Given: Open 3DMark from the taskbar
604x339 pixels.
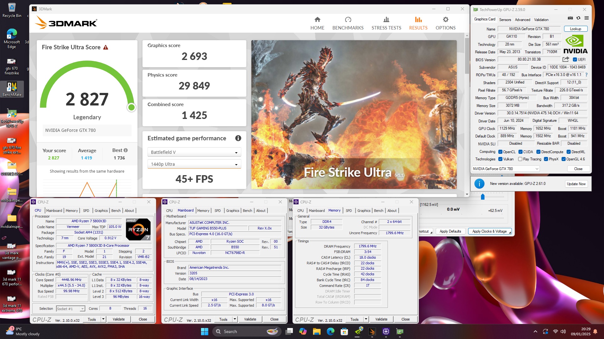Looking at the screenshot, I should (x=372, y=331).
